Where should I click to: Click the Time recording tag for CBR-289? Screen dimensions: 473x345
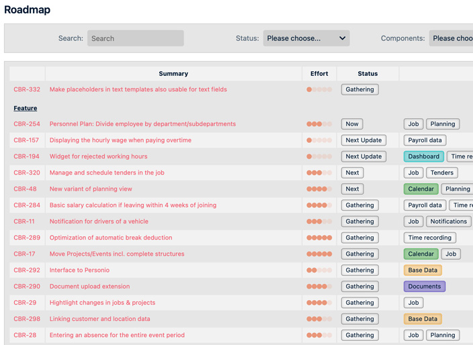(429, 238)
